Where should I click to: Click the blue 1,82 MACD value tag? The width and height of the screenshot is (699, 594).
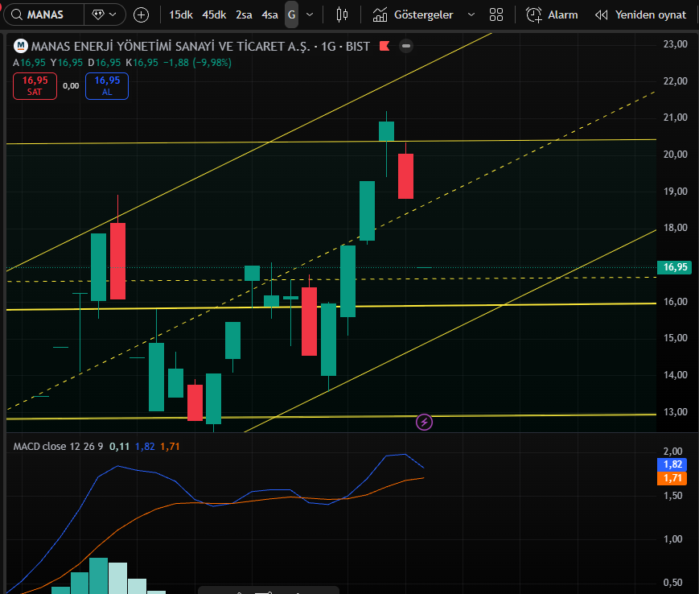[672, 464]
